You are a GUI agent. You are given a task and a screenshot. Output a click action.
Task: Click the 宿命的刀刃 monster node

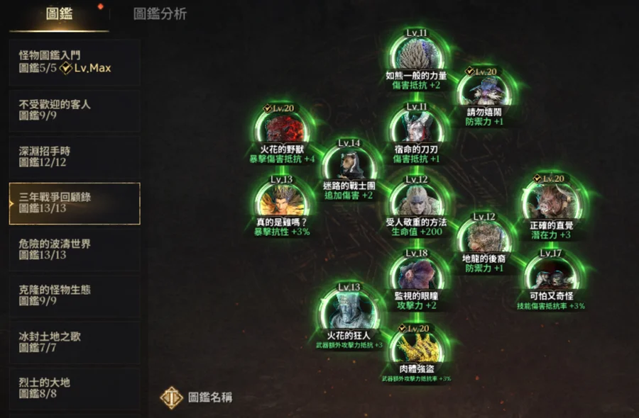click(x=417, y=128)
